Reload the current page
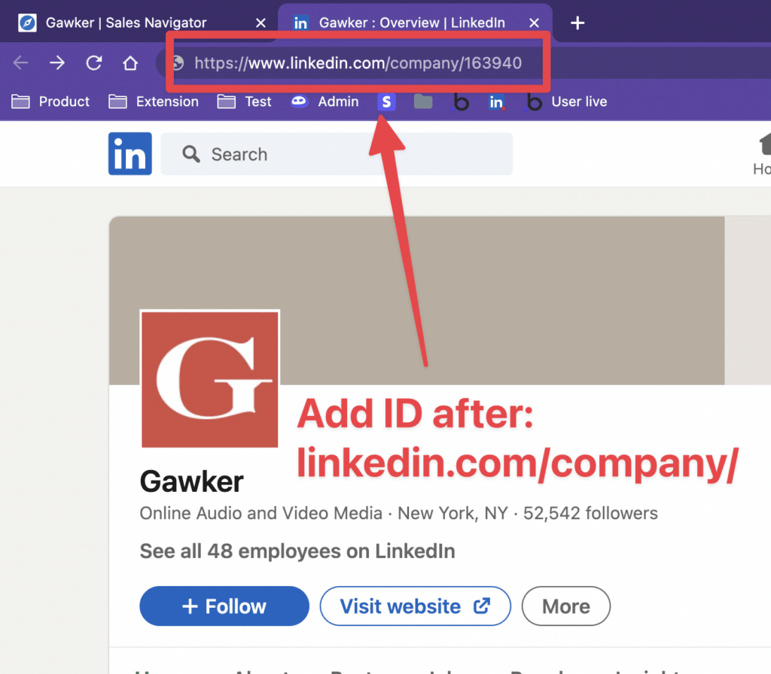 [x=94, y=63]
